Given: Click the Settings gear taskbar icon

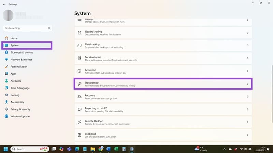Looking at the screenshot, I should pyautogui.click(x=132, y=149).
